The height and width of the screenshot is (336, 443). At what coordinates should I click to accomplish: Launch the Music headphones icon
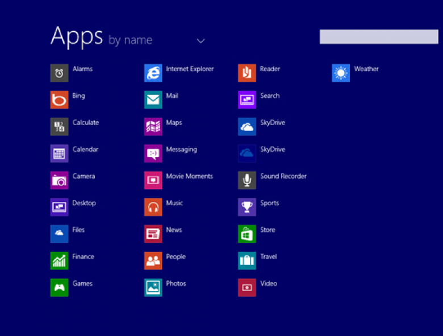coord(153,207)
